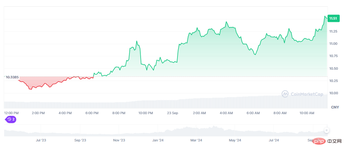Select the 23 Sep date on time axis
This screenshot has height=152, width=345.
click(x=173, y=113)
